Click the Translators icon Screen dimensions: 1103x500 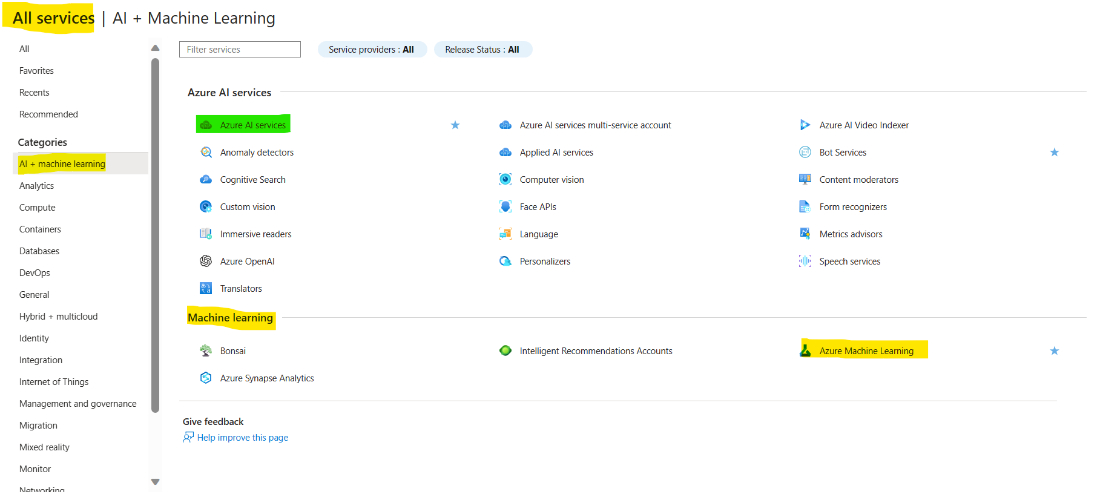click(x=206, y=289)
